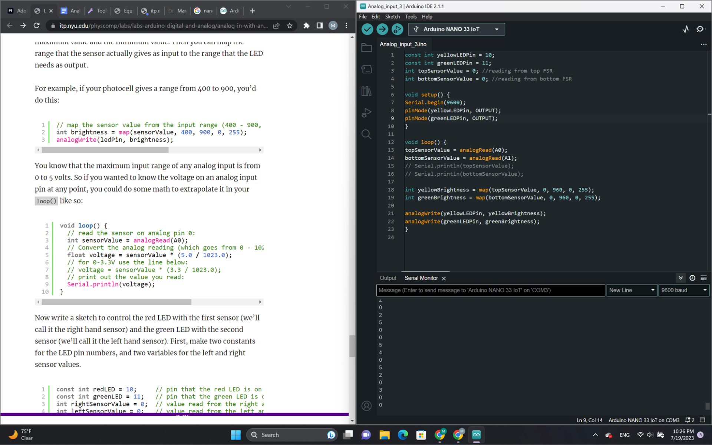
Task: Open the File menu in Arduino IDE
Action: pyautogui.click(x=363, y=17)
